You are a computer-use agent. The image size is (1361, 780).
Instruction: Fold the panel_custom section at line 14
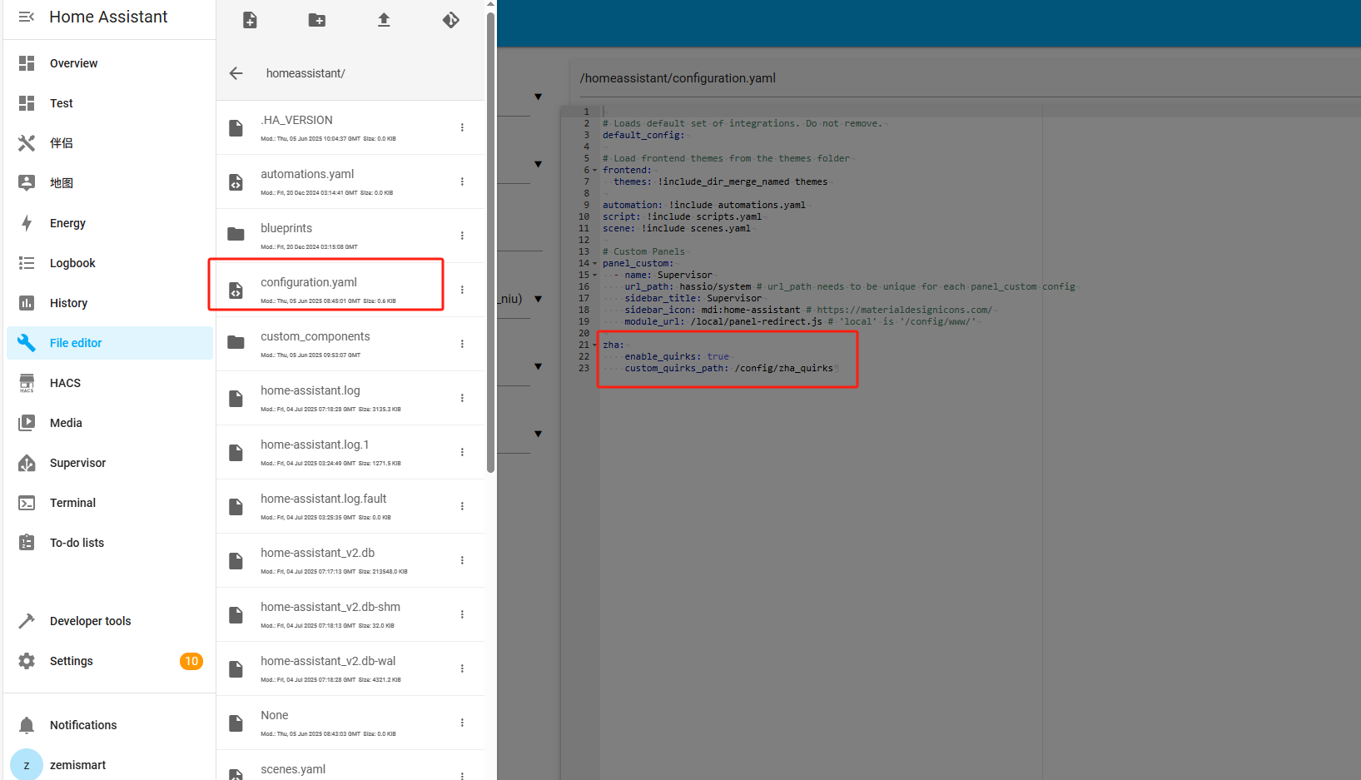pos(594,263)
